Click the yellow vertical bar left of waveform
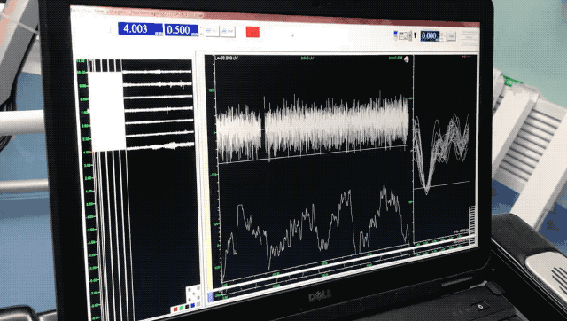Screen dimensions: 567x321 click(209, 174)
